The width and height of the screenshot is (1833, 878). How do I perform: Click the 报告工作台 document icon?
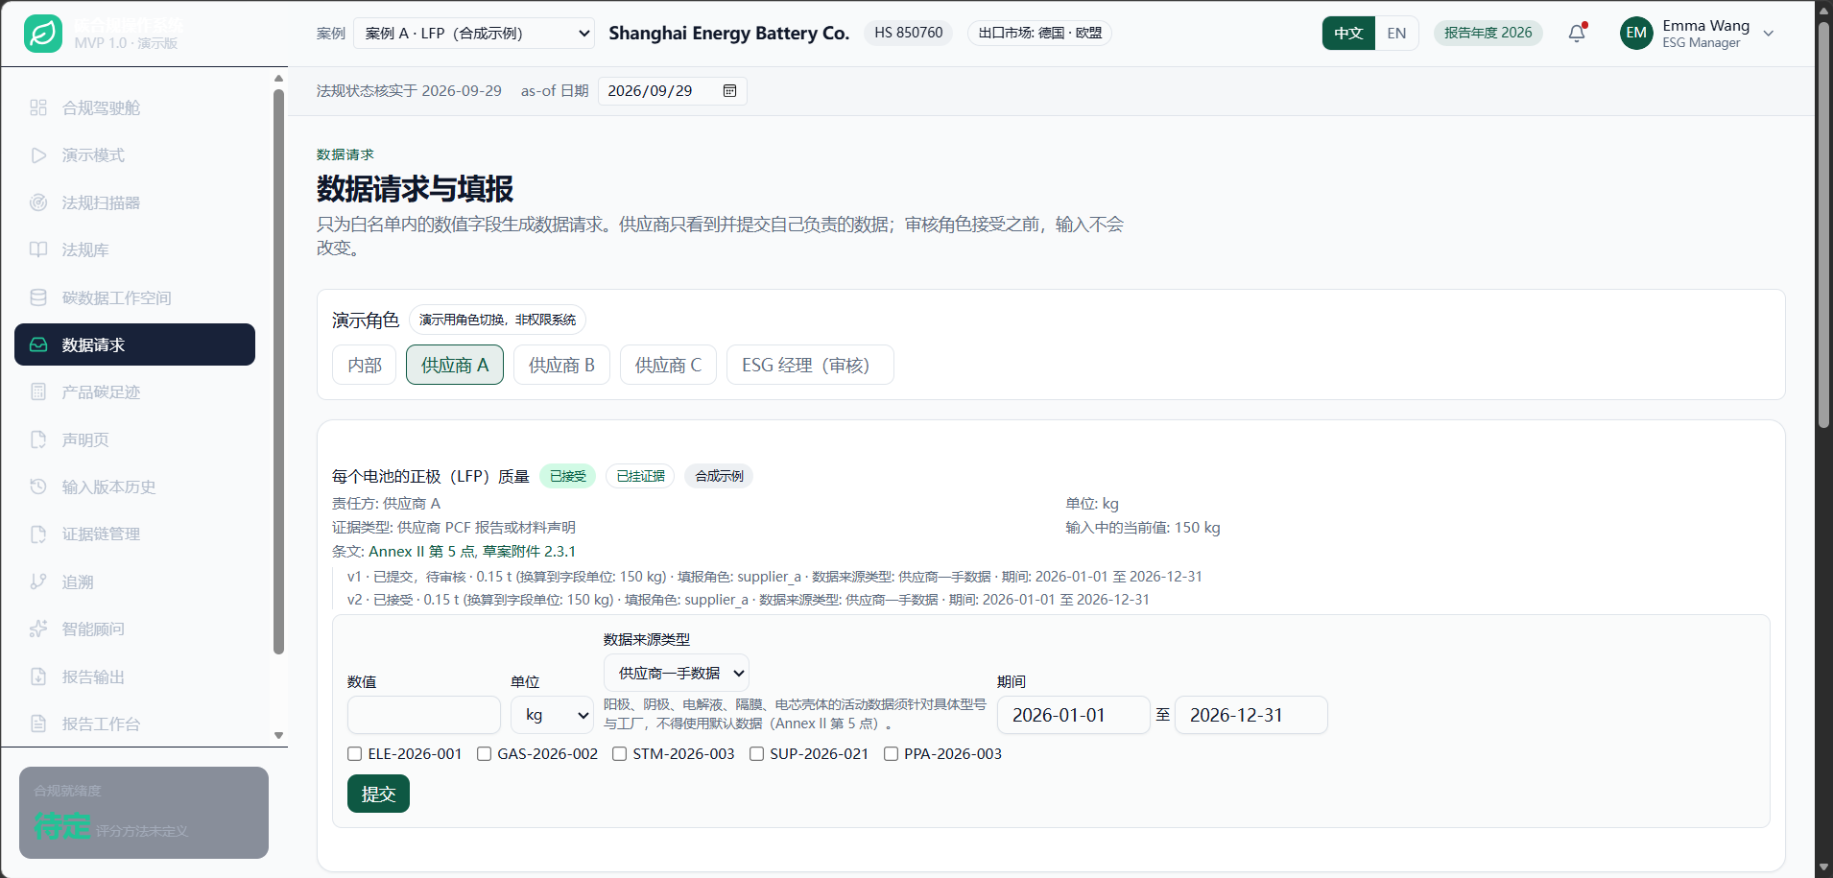(x=38, y=724)
